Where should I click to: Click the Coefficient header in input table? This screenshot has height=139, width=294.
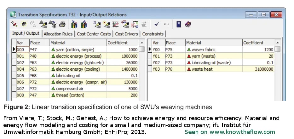[123, 43]
